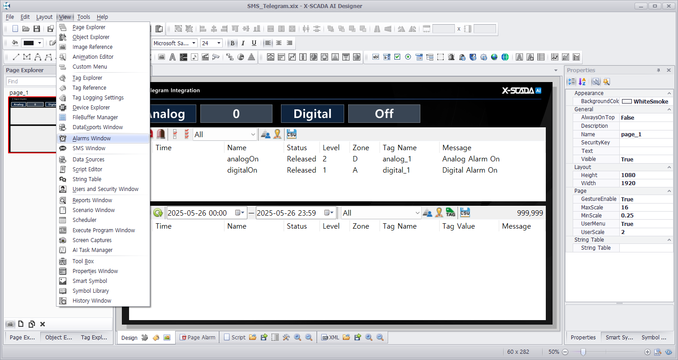The image size is (678, 360).
Task: Select the paint bucket fill tool
Action: 15,43
